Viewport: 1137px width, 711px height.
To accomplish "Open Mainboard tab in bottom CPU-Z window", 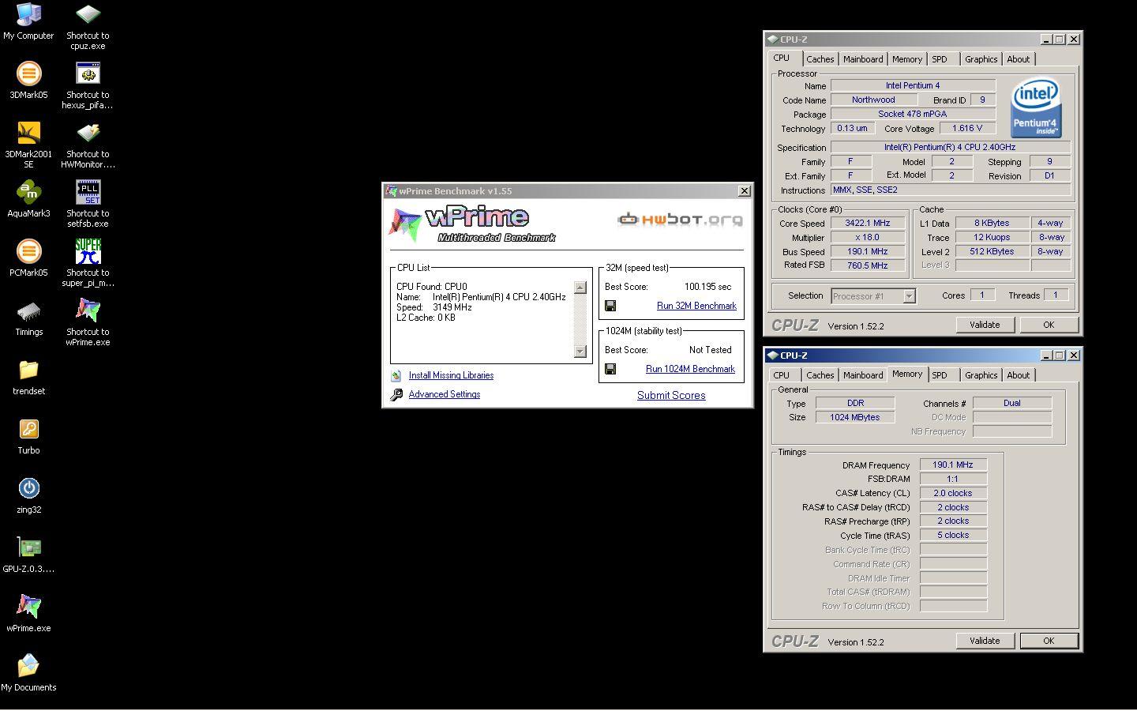I will [863, 375].
